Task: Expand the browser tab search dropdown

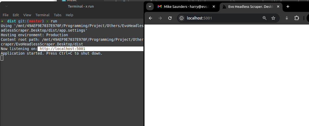Action: click(x=150, y=6)
